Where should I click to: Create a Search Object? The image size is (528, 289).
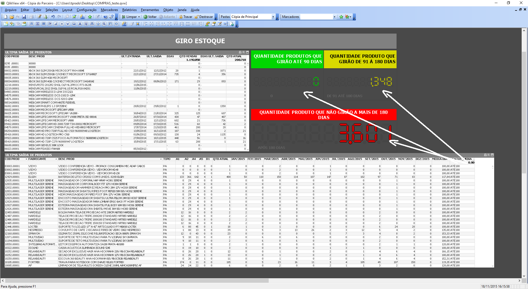click(104, 24)
